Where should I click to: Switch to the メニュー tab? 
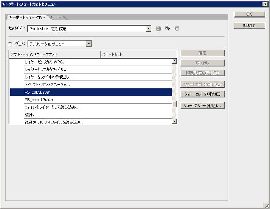[57, 17]
